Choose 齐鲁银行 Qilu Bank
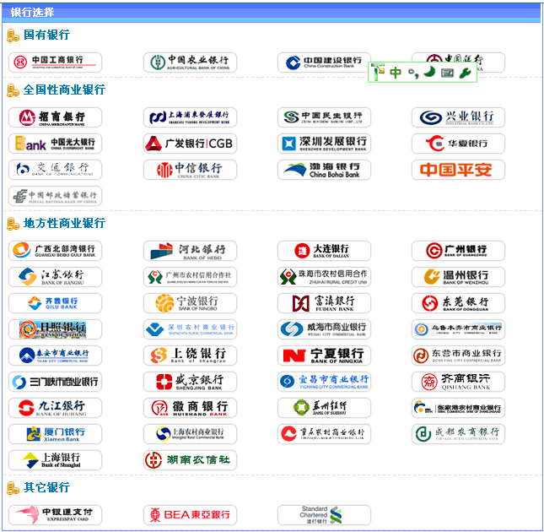 click(x=55, y=303)
